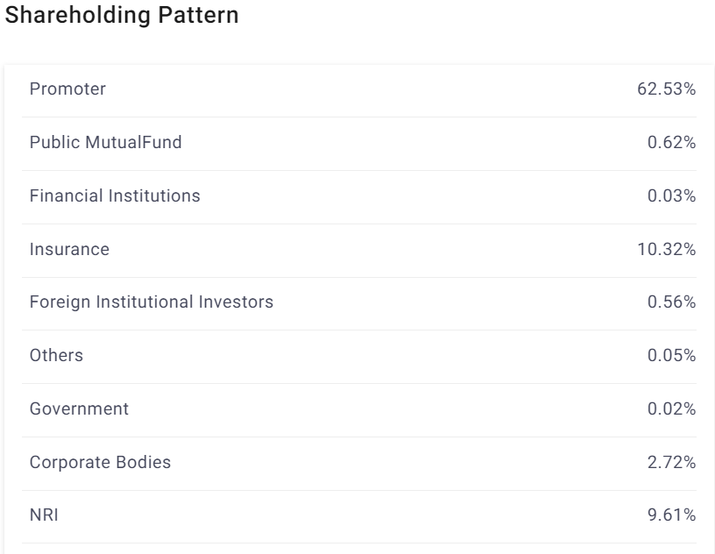This screenshot has height=554, width=715.
Task: Select Foreign Institutional Investors row
Action: tap(359, 302)
